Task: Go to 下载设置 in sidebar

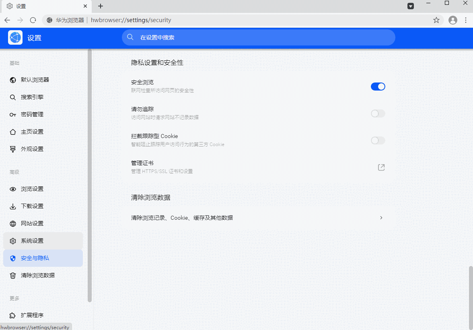Action: (32, 206)
